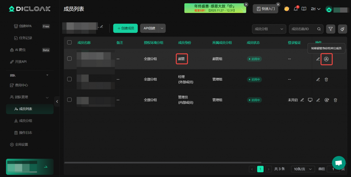
Task: Click transfer super admin icon in first row
Action: point(326,59)
